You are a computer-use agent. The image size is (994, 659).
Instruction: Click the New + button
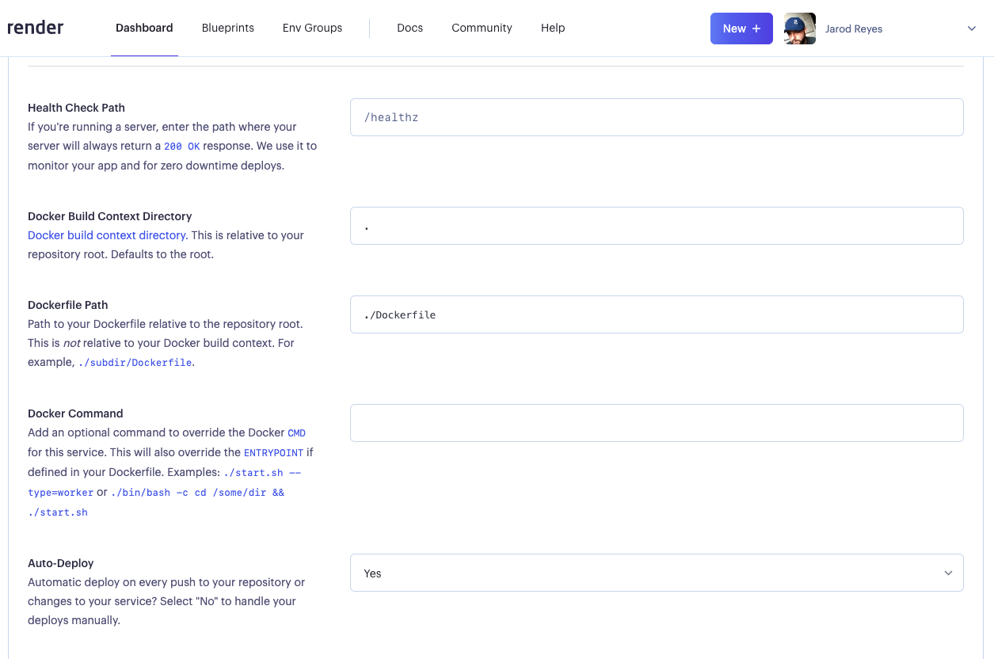coord(741,29)
